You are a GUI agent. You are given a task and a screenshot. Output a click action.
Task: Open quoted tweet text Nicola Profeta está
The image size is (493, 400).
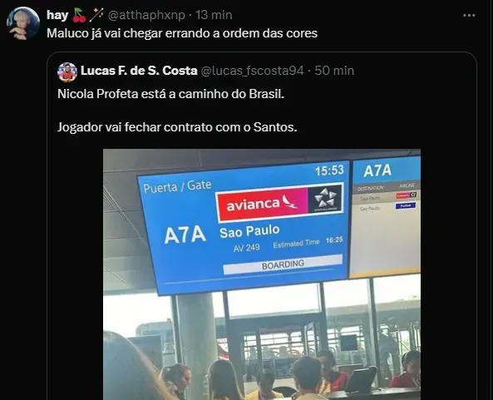[x=170, y=94]
